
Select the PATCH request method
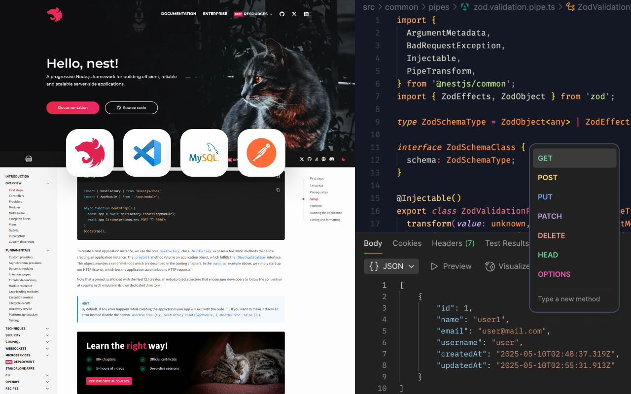[x=550, y=216]
